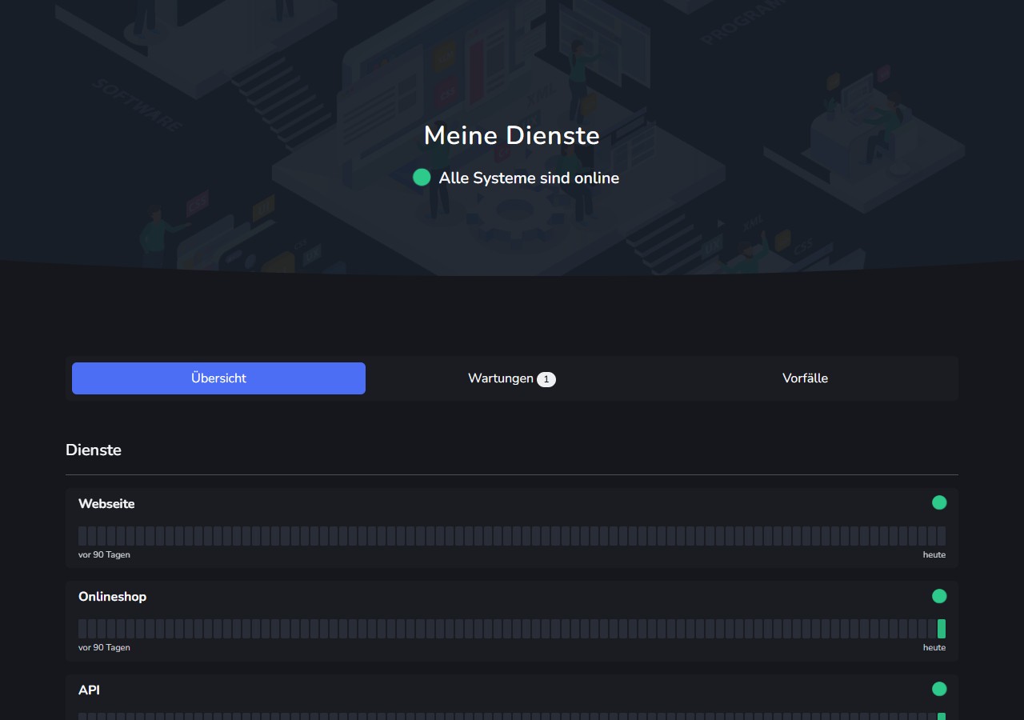This screenshot has height=720, width=1024.
Task: Switch to the Übersicht tab
Action: tap(218, 378)
